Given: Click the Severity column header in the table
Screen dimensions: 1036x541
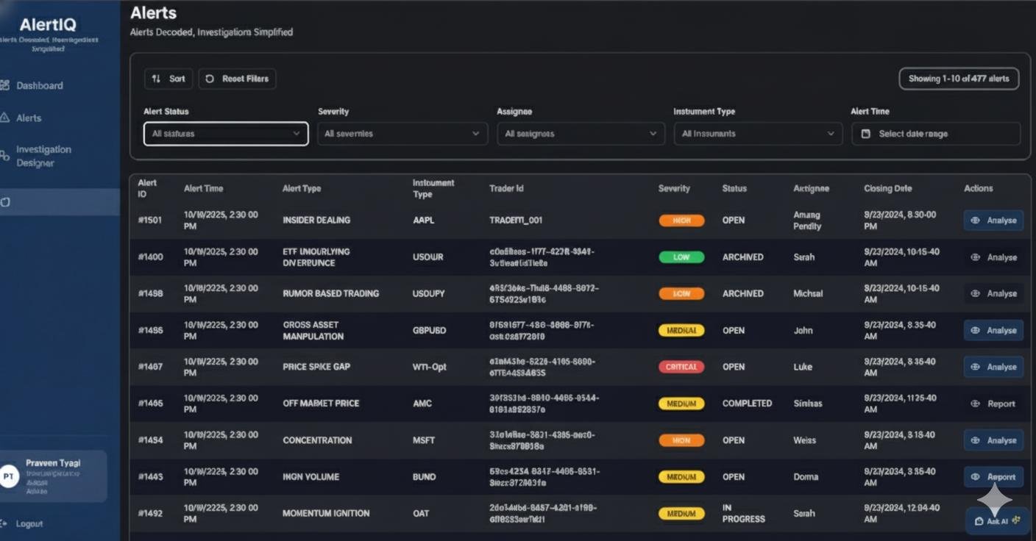Looking at the screenshot, I should 674,188.
